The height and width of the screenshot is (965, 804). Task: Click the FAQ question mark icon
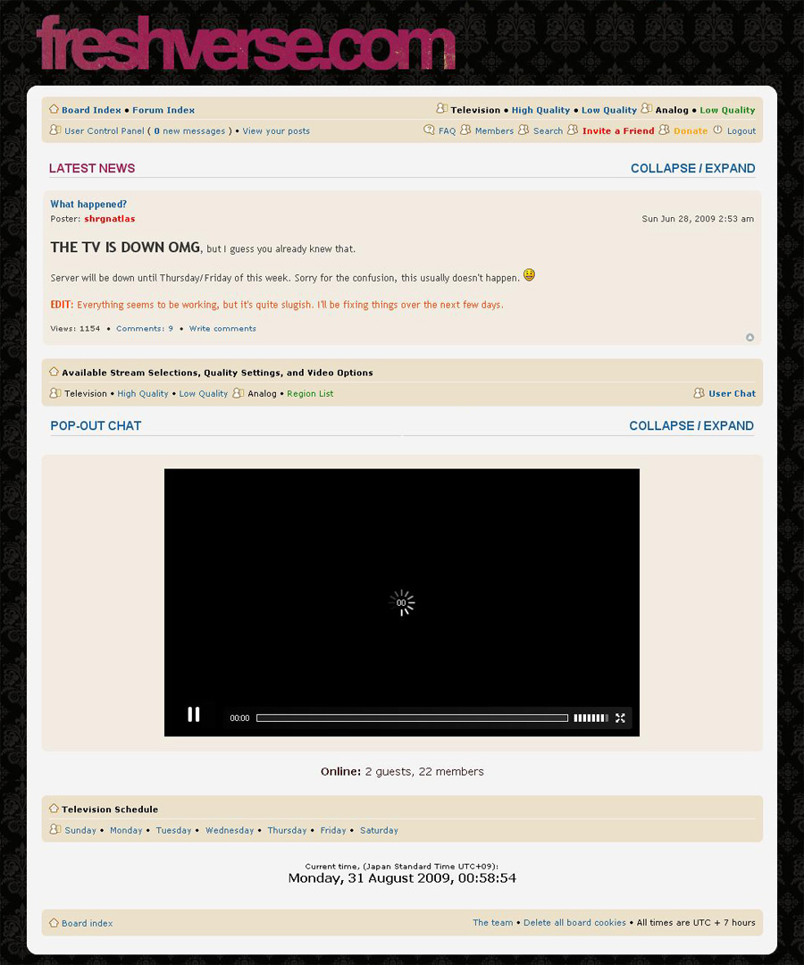[x=430, y=130]
